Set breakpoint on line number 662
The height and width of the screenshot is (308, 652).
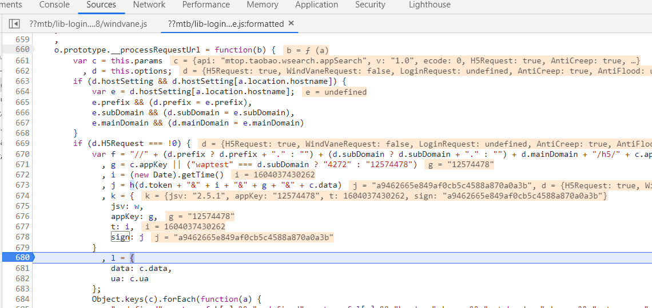pyautogui.click(x=22, y=71)
